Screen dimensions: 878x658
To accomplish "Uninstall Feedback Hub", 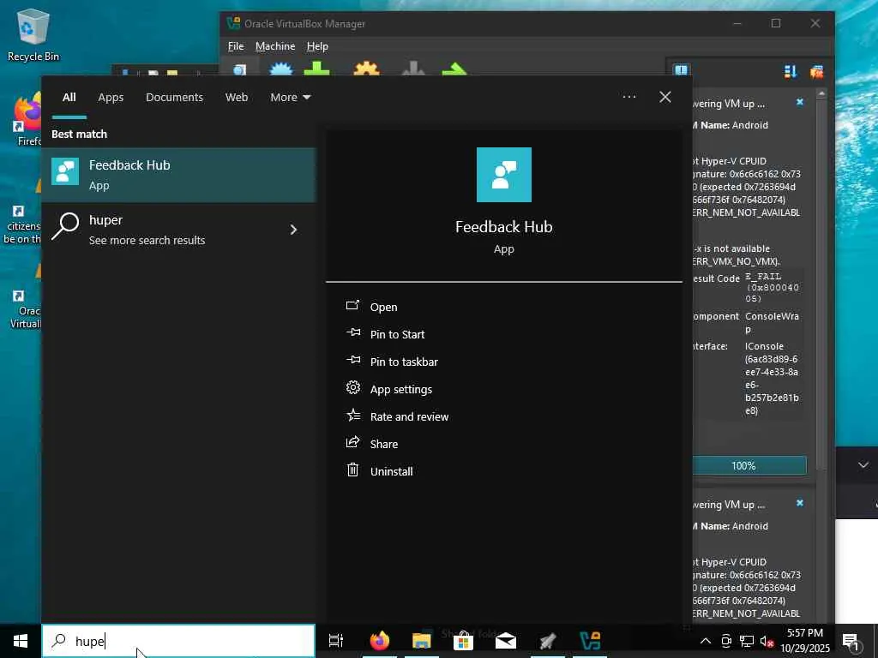I will [x=391, y=471].
